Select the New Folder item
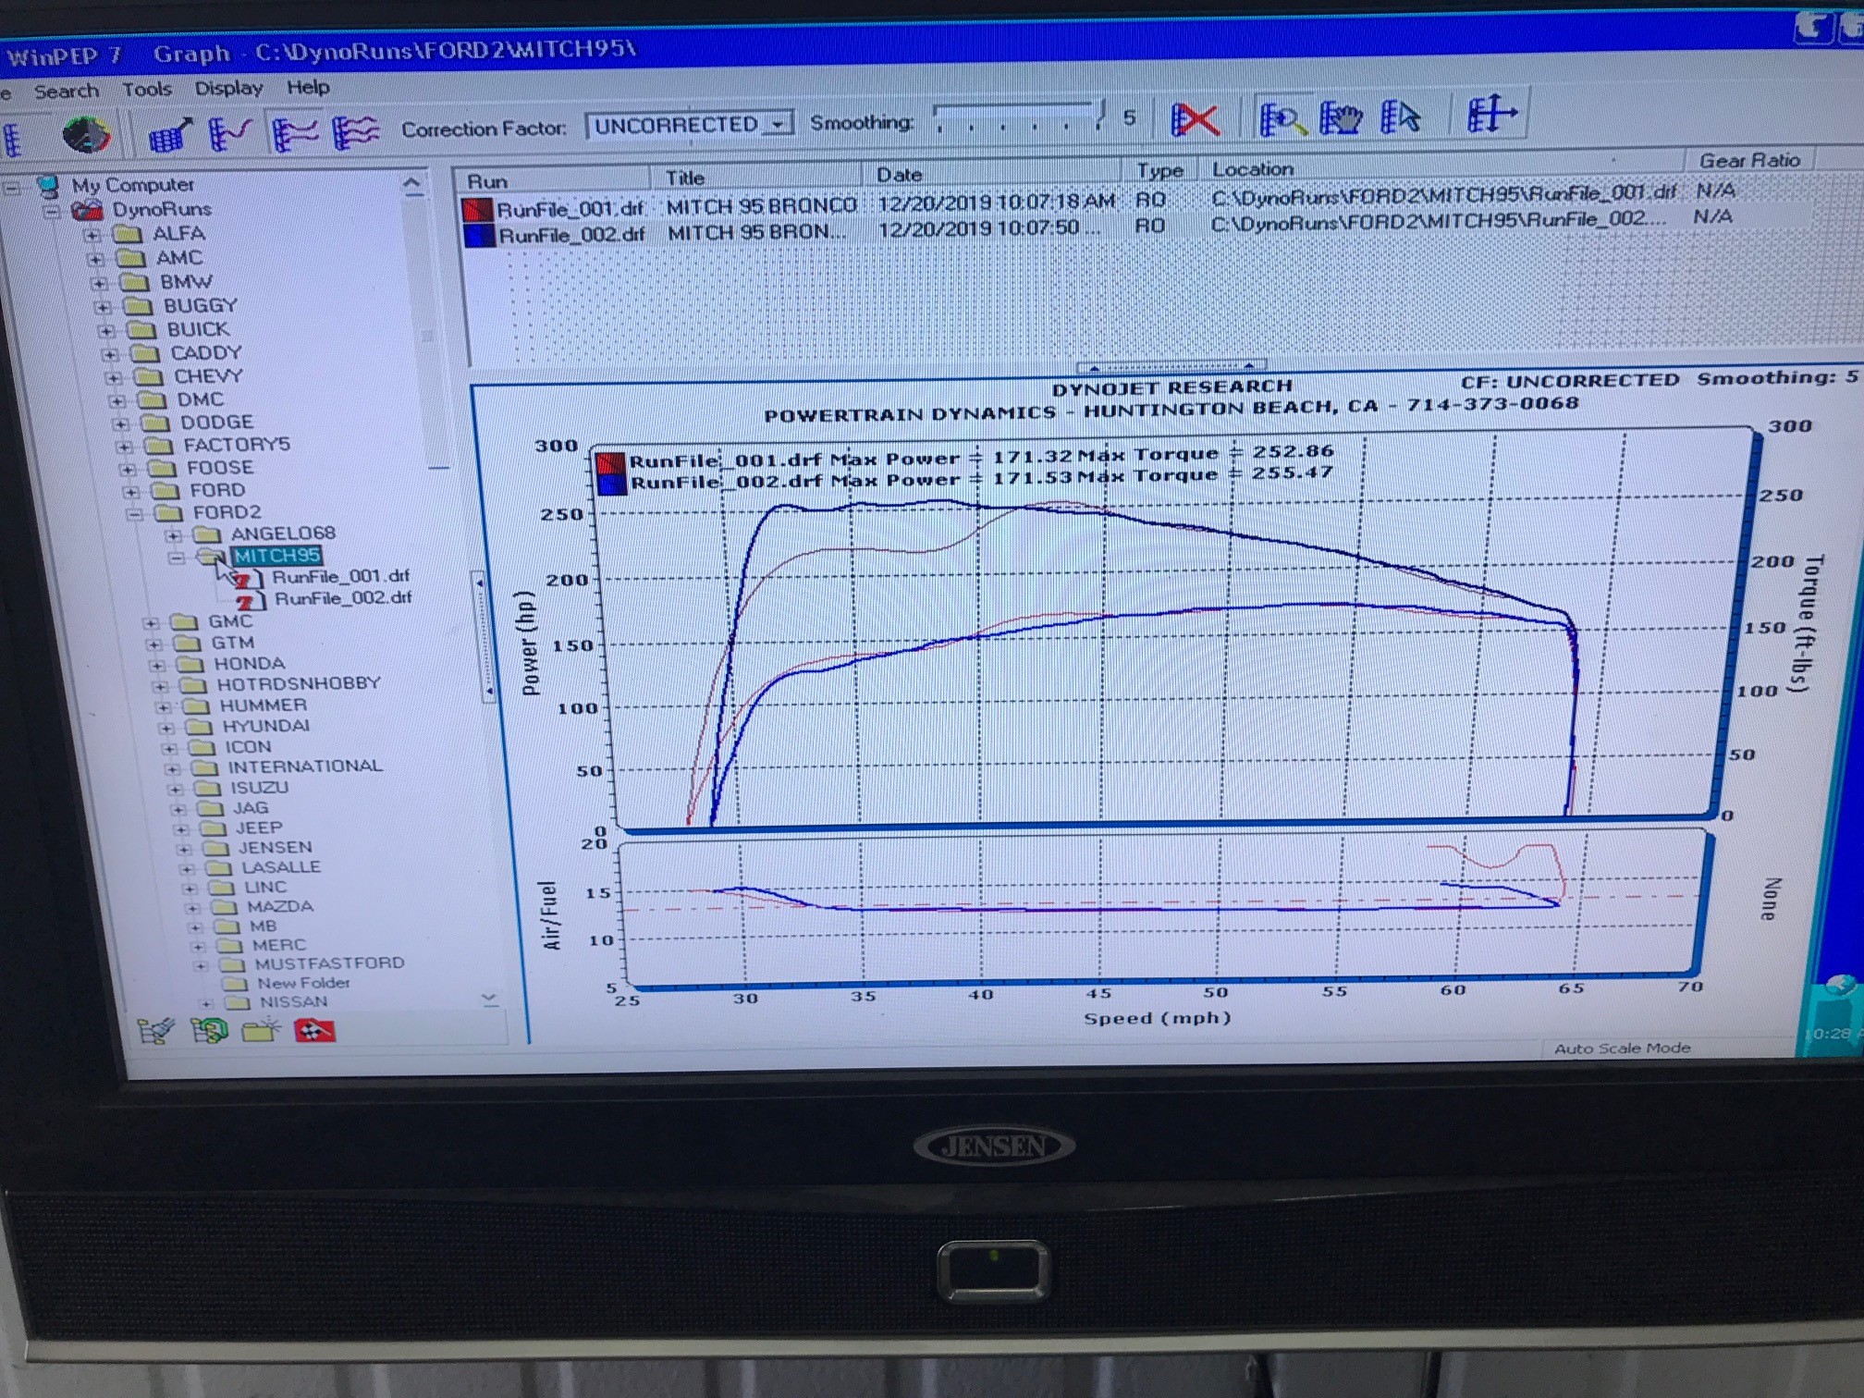Image resolution: width=1864 pixels, height=1398 pixels. [303, 983]
